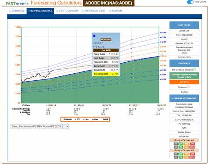The image size is (208, 164).
Task: Toggle the Help On/Off switch
Action: (190, 2)
